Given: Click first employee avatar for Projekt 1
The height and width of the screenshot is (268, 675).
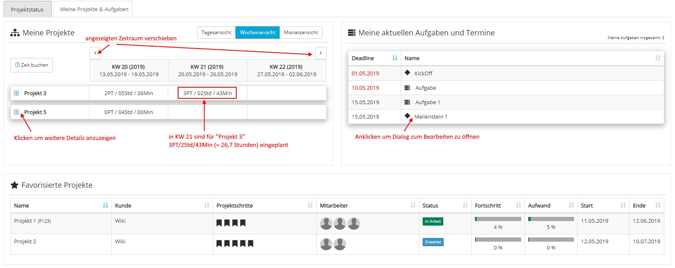Looking at the screenshot, I should point(326,224).
